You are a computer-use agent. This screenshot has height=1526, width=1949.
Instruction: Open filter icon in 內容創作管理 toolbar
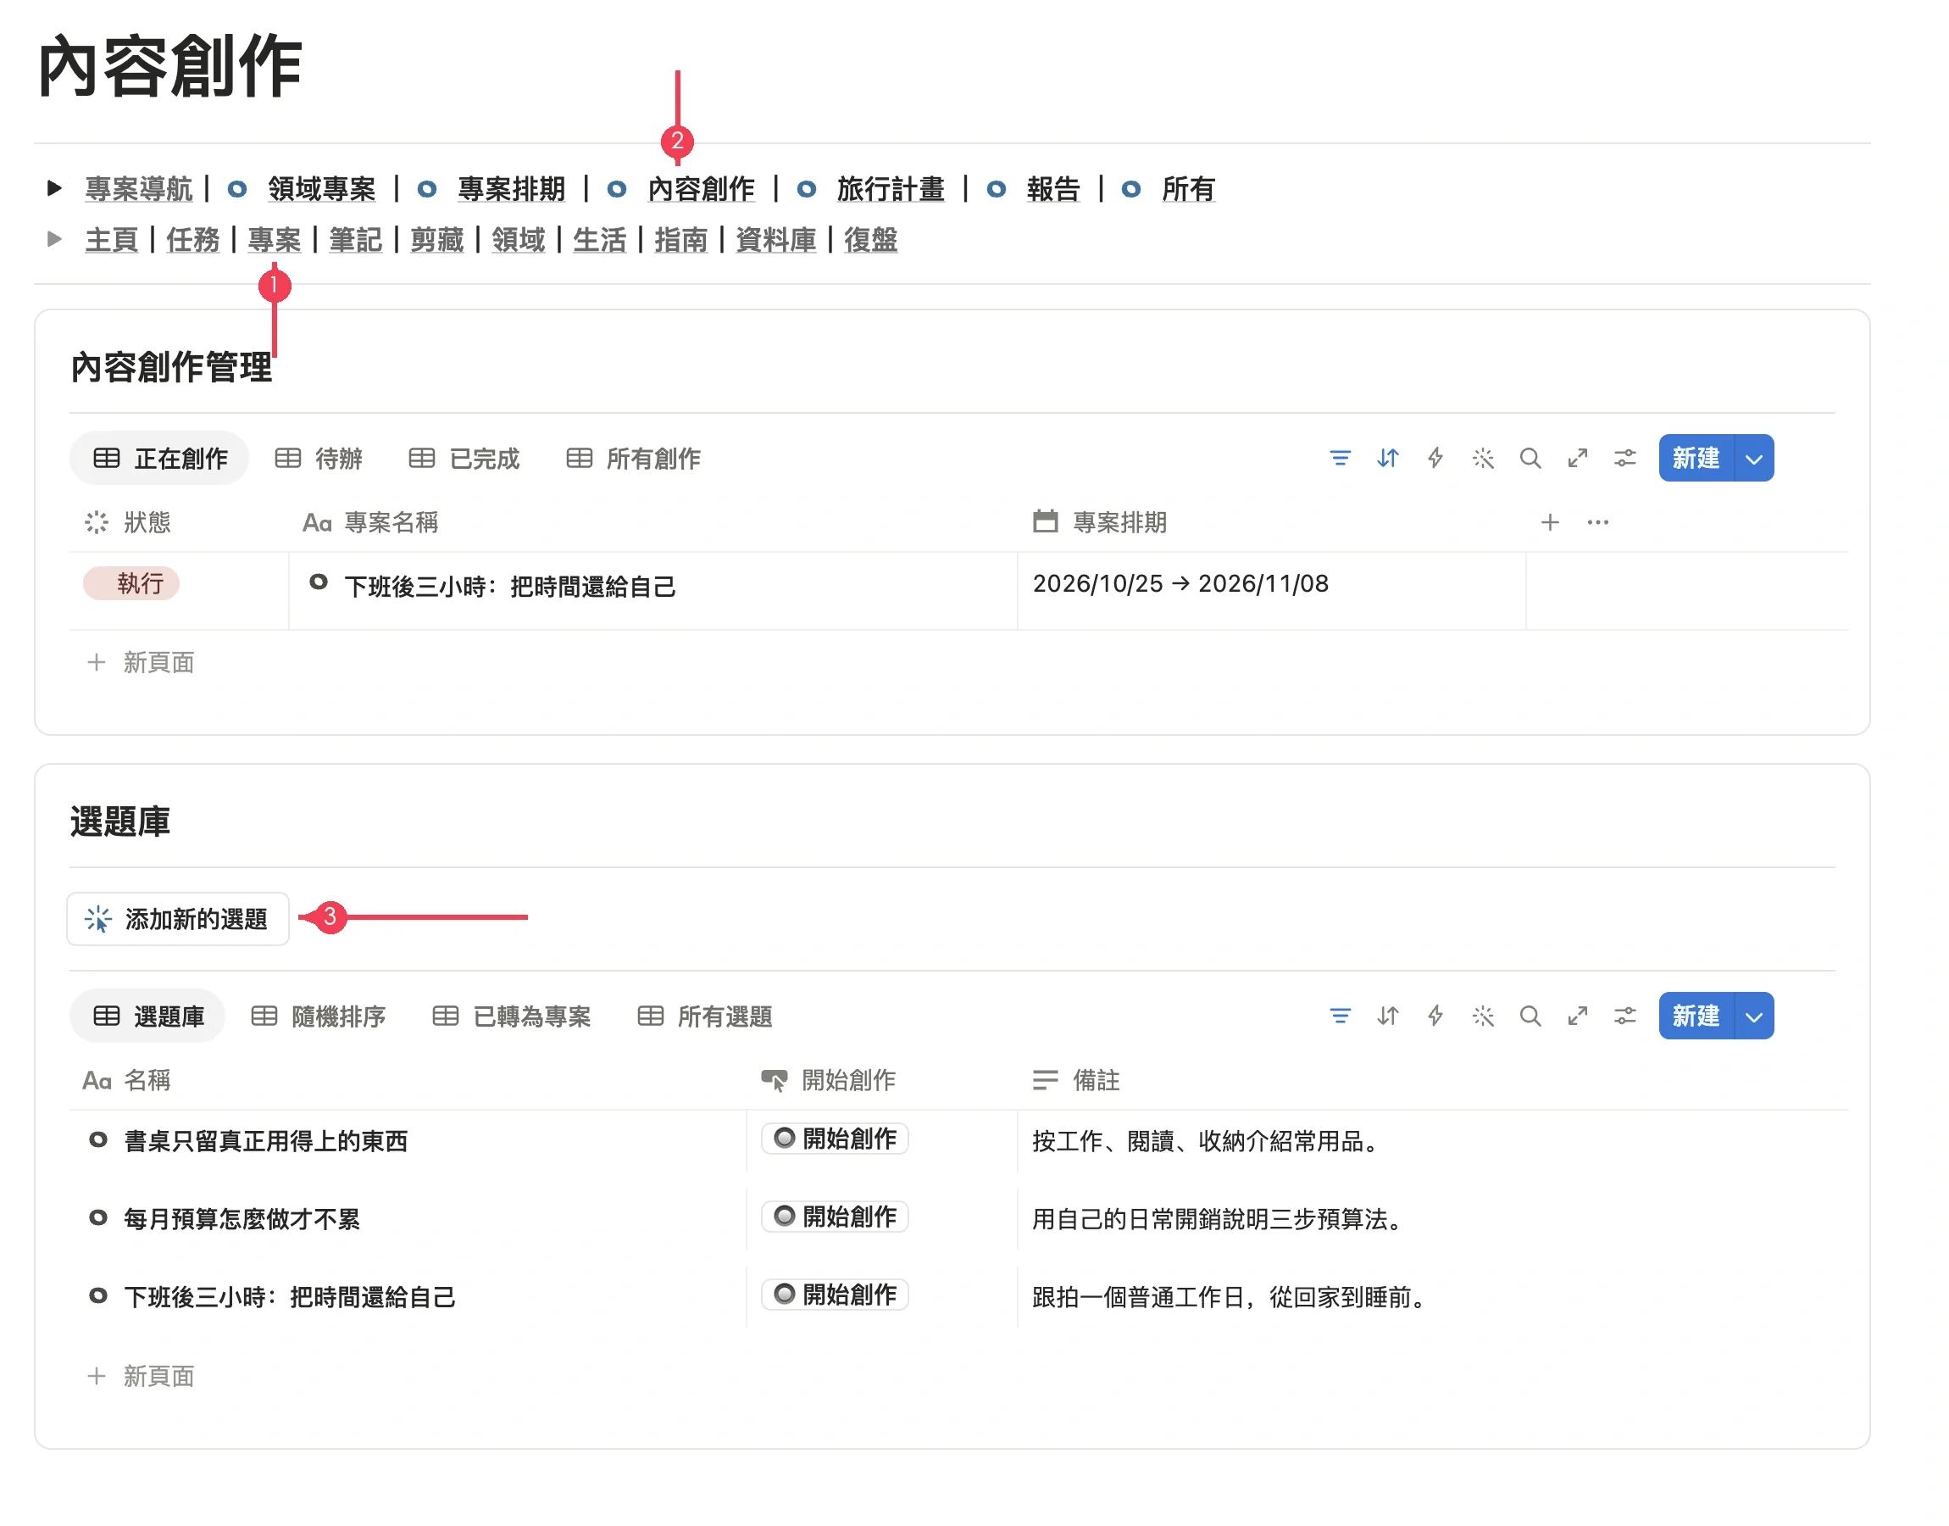(1339, 459)
